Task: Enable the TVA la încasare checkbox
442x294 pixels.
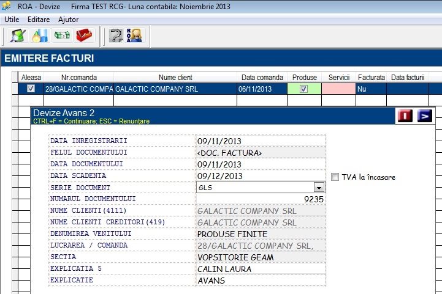Action: [335, 177]
